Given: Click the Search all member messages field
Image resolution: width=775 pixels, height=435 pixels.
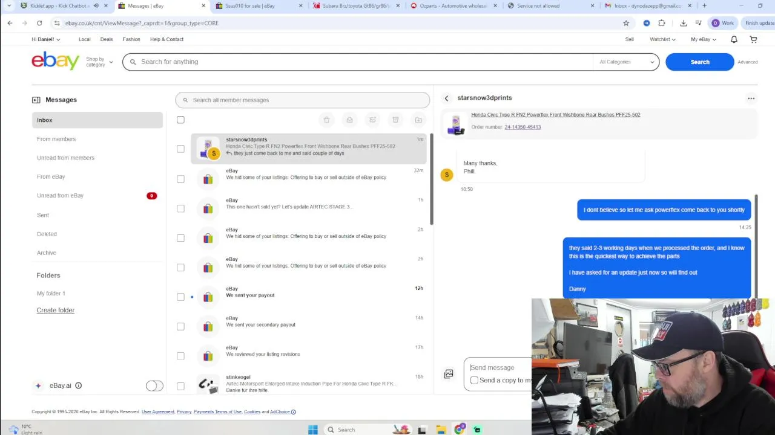Looking at the screenshot, I should (302, 100).
